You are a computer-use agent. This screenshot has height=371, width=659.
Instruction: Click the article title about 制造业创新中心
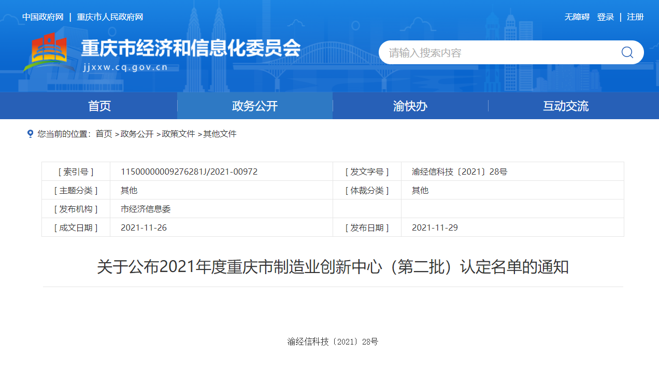point(333,267)
